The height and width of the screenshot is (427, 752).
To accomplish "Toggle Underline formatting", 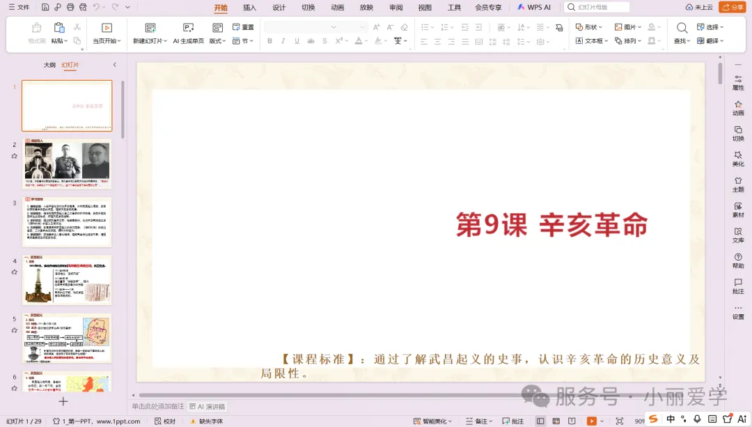I will [x=297, y=41].
